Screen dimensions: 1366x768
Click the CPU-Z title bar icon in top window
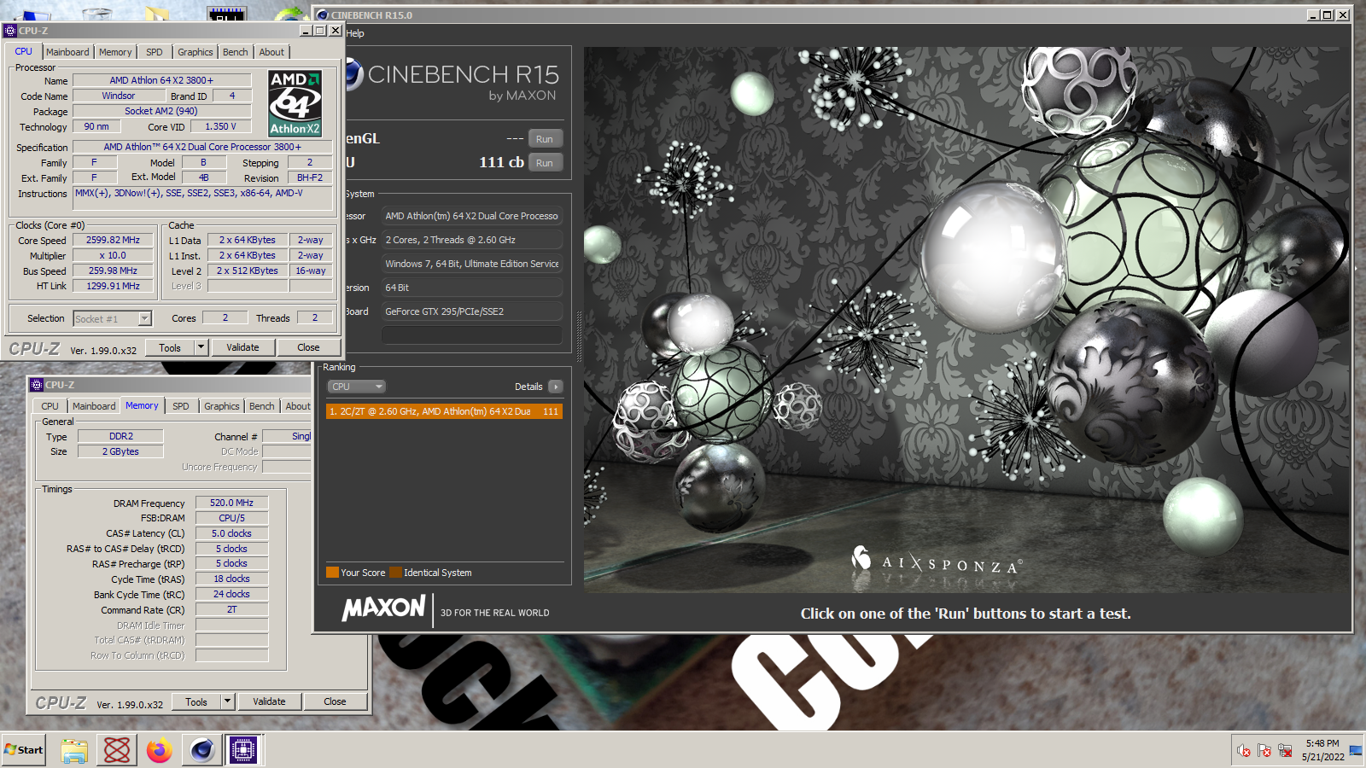[x=10, y=31]
